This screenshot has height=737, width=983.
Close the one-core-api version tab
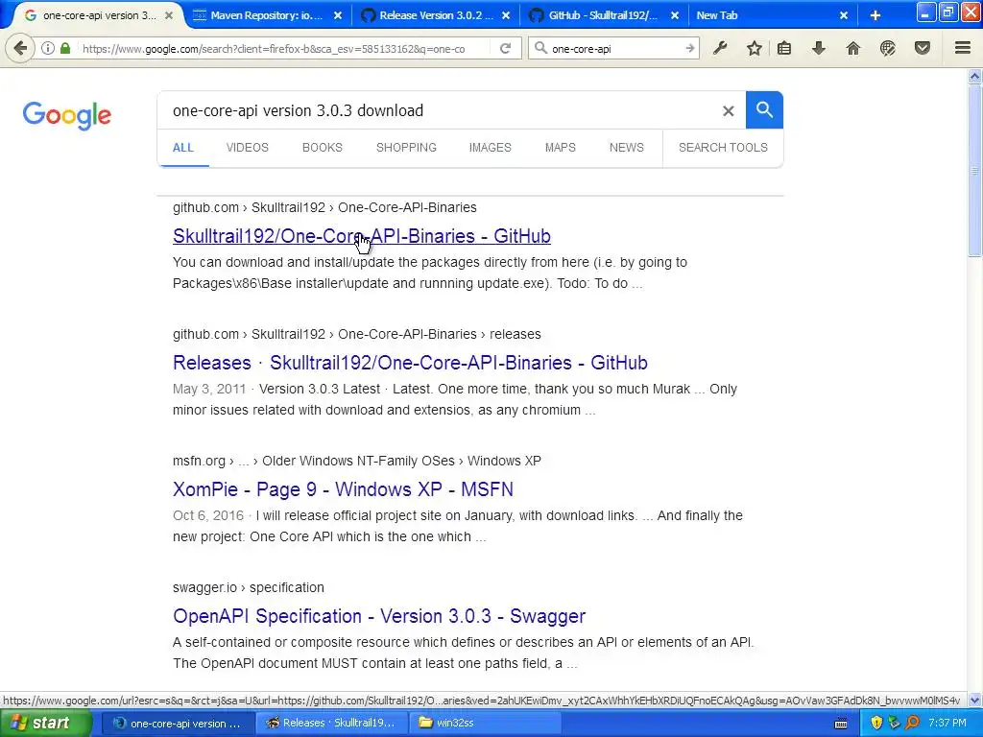(169, 15)
